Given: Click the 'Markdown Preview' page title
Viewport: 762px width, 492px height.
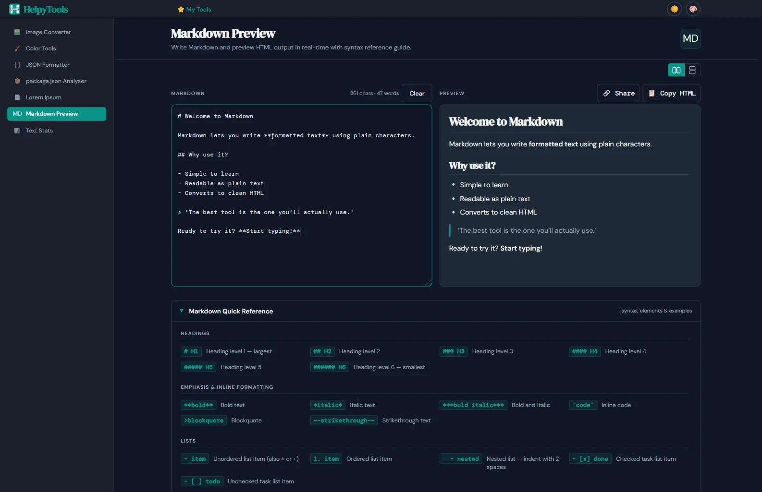Looking at the screenshot, I should tap(223, 34).
